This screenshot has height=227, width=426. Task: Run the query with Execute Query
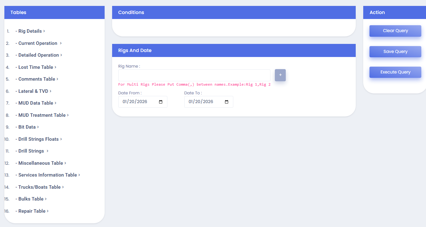(395, 72)
